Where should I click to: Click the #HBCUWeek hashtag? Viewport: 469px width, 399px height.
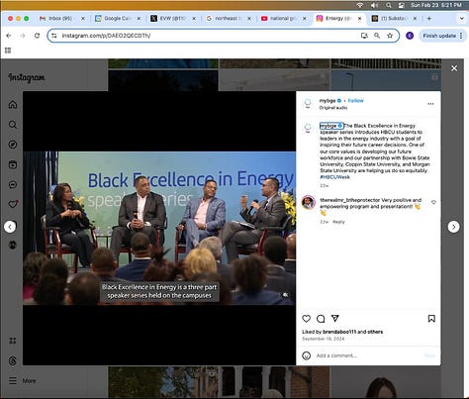[334, 177]
